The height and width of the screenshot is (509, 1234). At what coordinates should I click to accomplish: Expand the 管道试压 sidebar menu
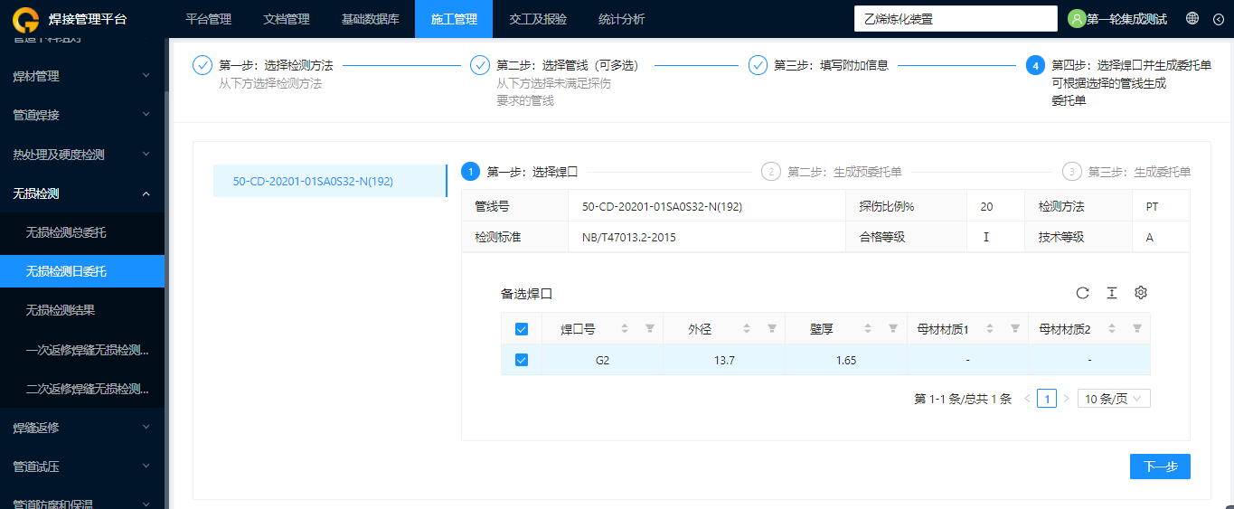[x=82, y=467]
